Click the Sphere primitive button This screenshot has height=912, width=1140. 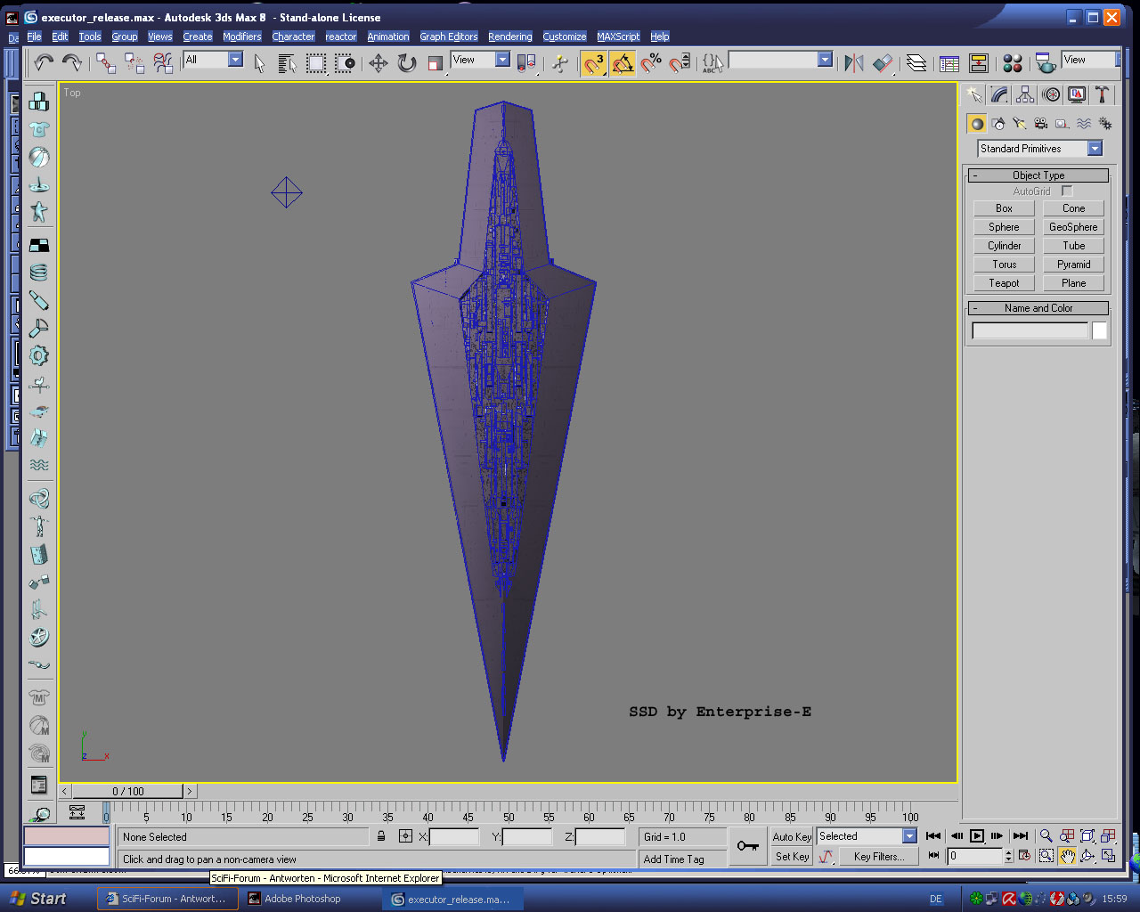(1004, 227)
